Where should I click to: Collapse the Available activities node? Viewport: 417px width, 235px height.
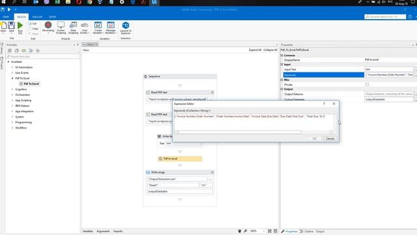tap(8, 62)
